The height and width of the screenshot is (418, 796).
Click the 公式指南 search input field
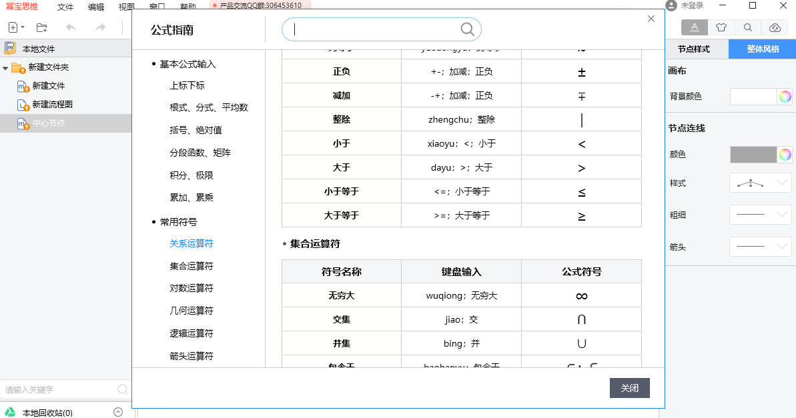pos(374,29)
